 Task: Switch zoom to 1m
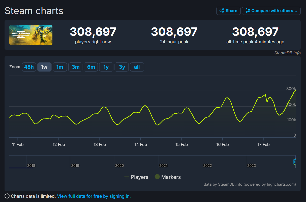point(60,67)
